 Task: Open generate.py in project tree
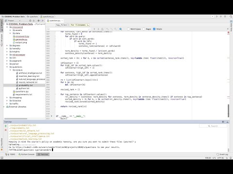pyautogui.click(x=20, y=40)
